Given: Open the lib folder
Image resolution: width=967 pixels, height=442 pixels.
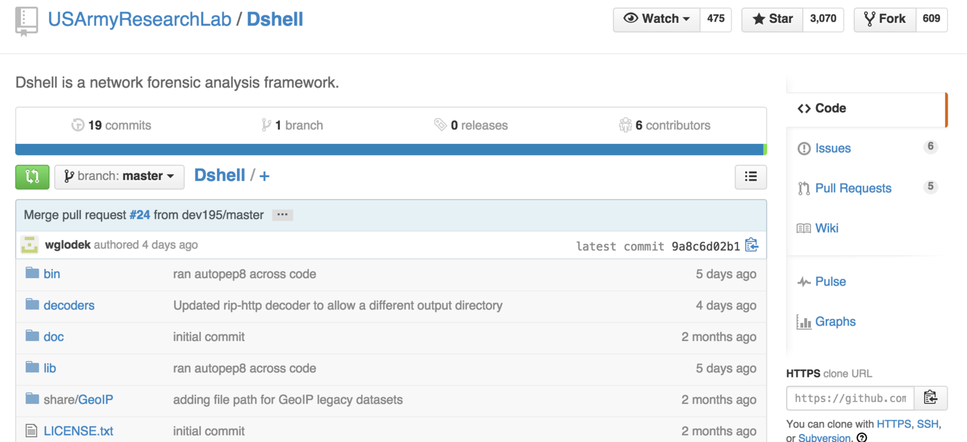Looking at the screenshot, I should [50, 368].
